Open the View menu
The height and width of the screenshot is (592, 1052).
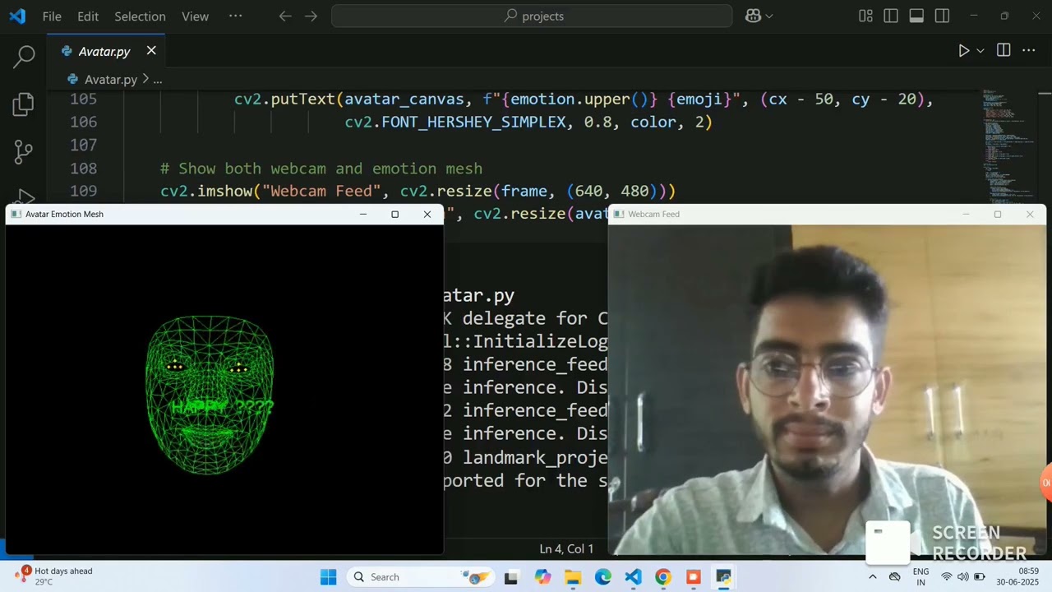pos(195,16)
